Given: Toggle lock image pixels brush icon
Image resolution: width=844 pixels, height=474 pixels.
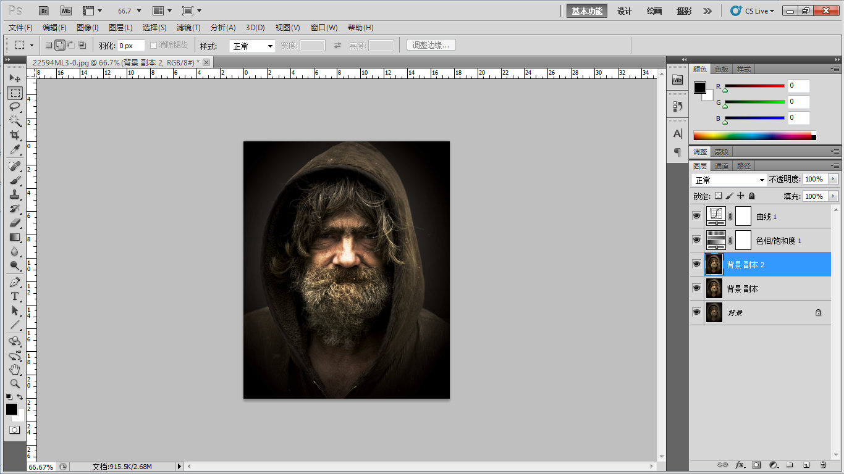Looking at the screenshot, I should [729, 196].
